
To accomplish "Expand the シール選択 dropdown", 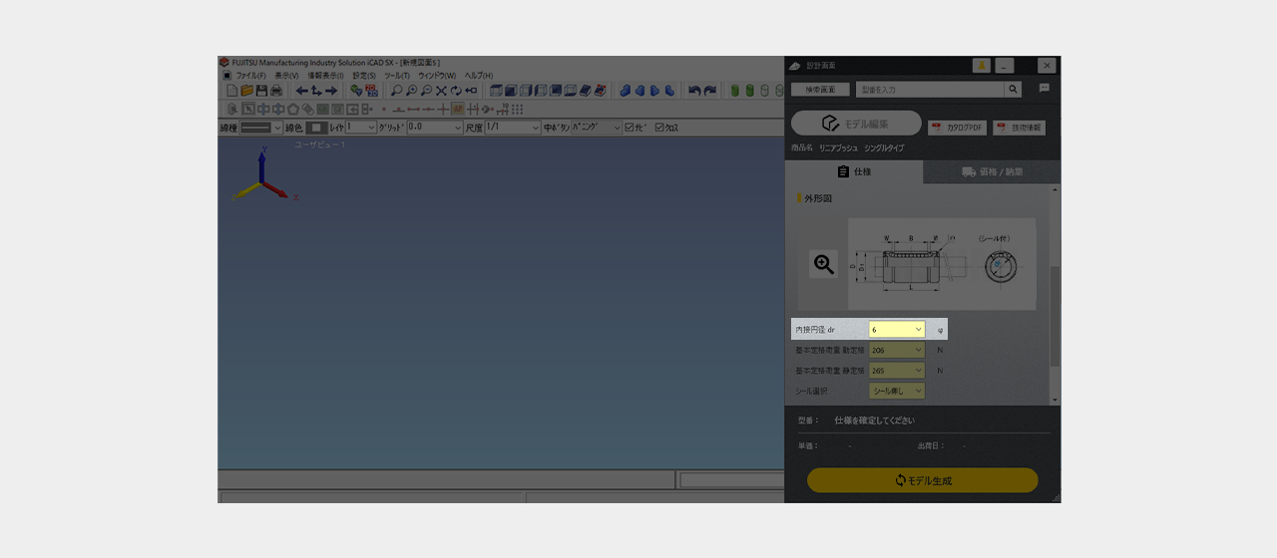I will [x=897, y=392].
